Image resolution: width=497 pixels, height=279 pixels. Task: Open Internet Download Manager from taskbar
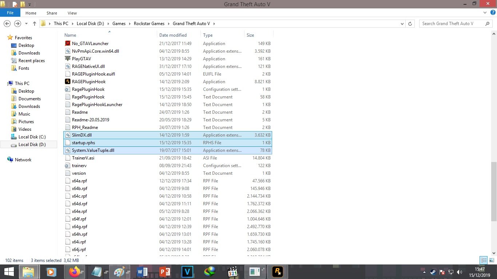210,272
